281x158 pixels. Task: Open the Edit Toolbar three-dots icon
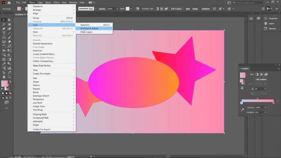[7, 108]
